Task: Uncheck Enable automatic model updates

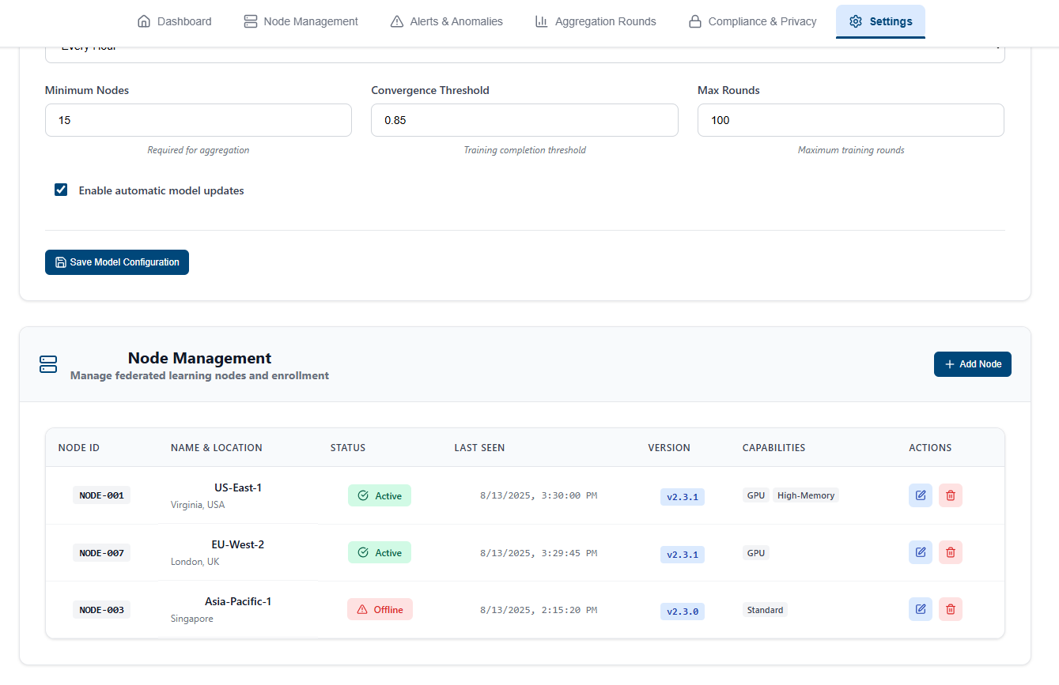Action: click(x=61, y=190)
